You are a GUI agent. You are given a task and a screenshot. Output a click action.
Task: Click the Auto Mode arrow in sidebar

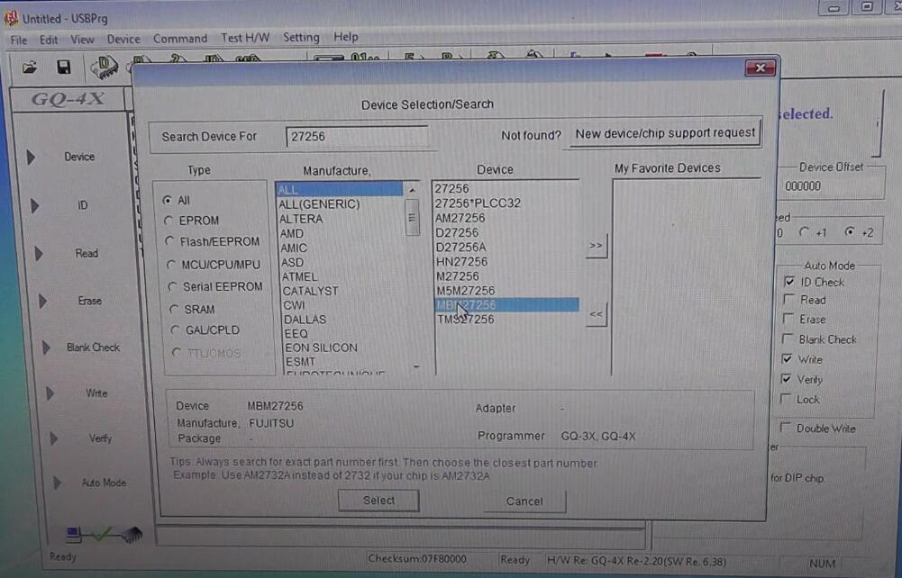pyautogui.click(x=57, y=483)
